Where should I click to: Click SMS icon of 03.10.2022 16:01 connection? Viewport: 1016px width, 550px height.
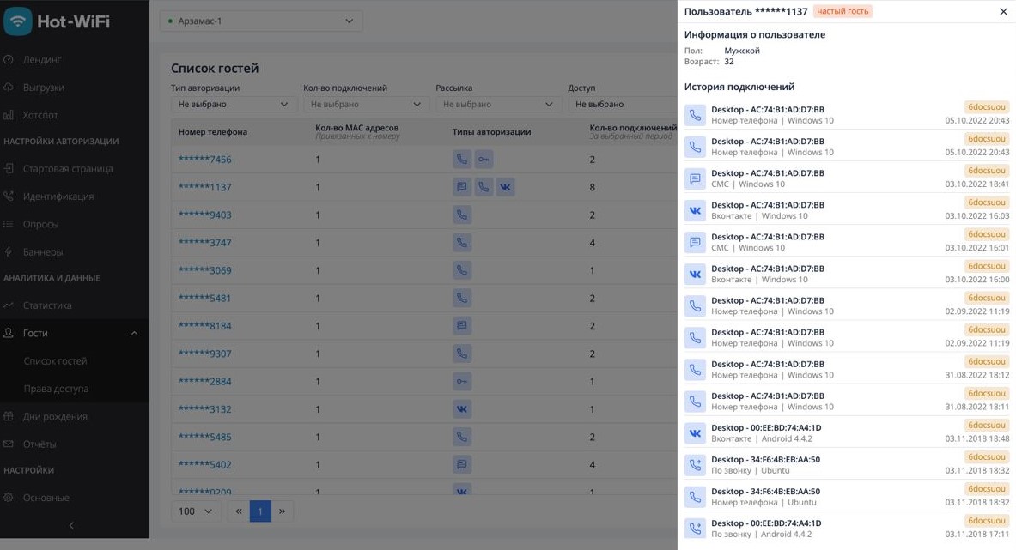tap(696, 242)
